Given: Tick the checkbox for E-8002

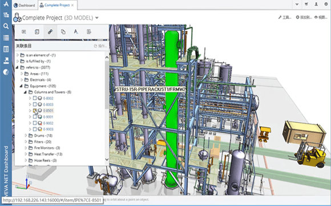Looking at the screenshot, I should pos(35,98).
